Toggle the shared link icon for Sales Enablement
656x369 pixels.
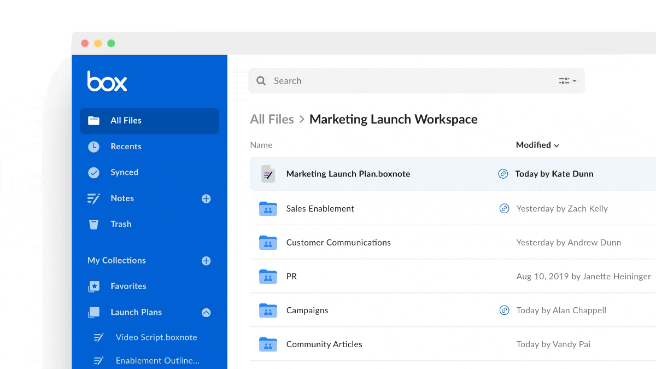503,208
